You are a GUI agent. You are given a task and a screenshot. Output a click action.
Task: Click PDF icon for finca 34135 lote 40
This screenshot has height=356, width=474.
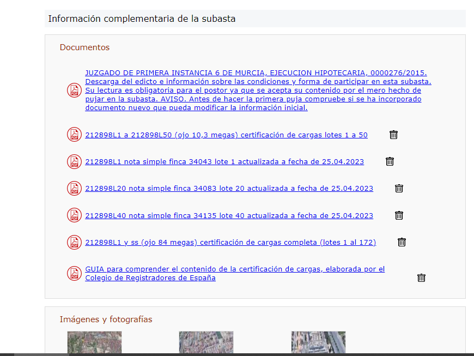74,215
